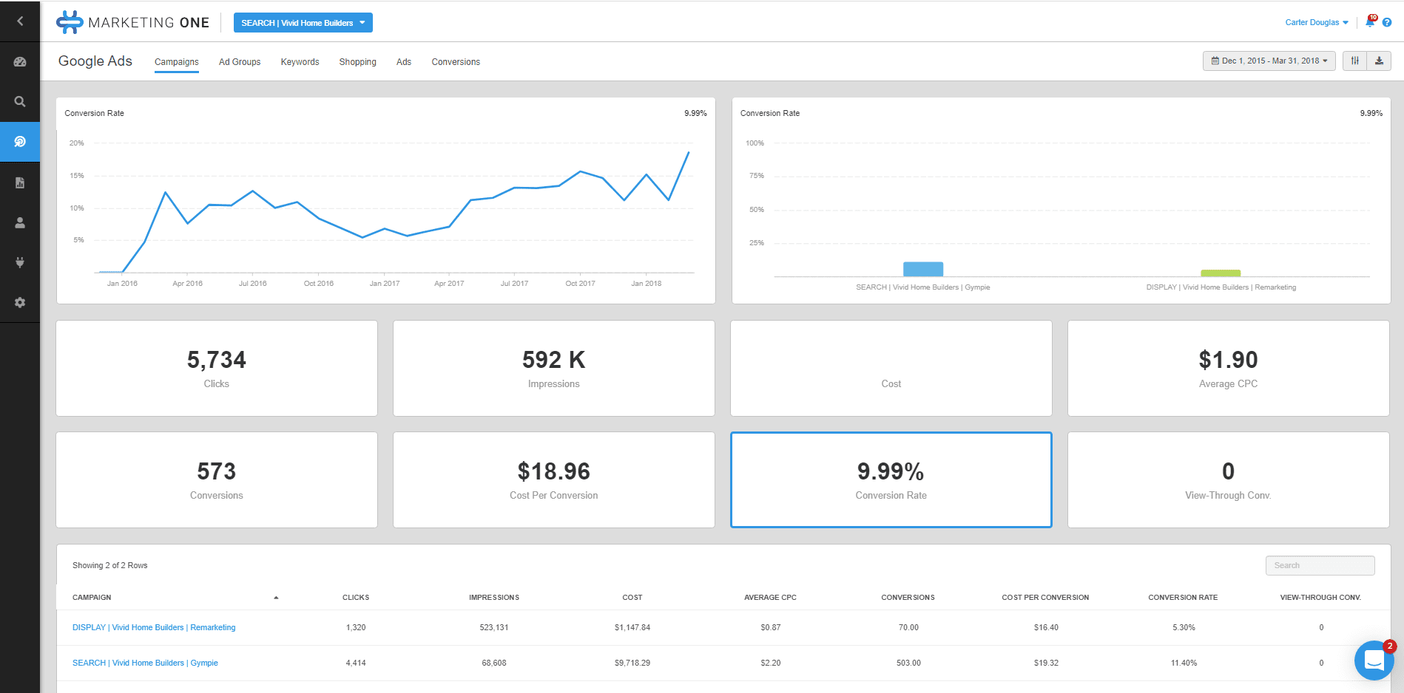The image size is (1404, 693).
Task: Sort table by Impressions column header
Action: (494, 598)
